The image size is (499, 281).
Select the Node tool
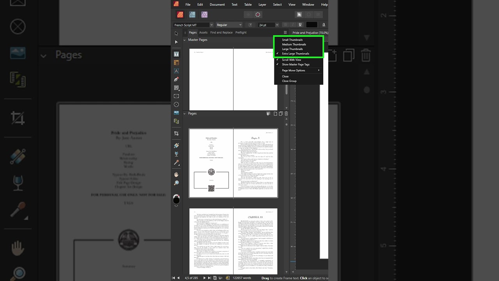pyautogui.click(x=176, y=42)
